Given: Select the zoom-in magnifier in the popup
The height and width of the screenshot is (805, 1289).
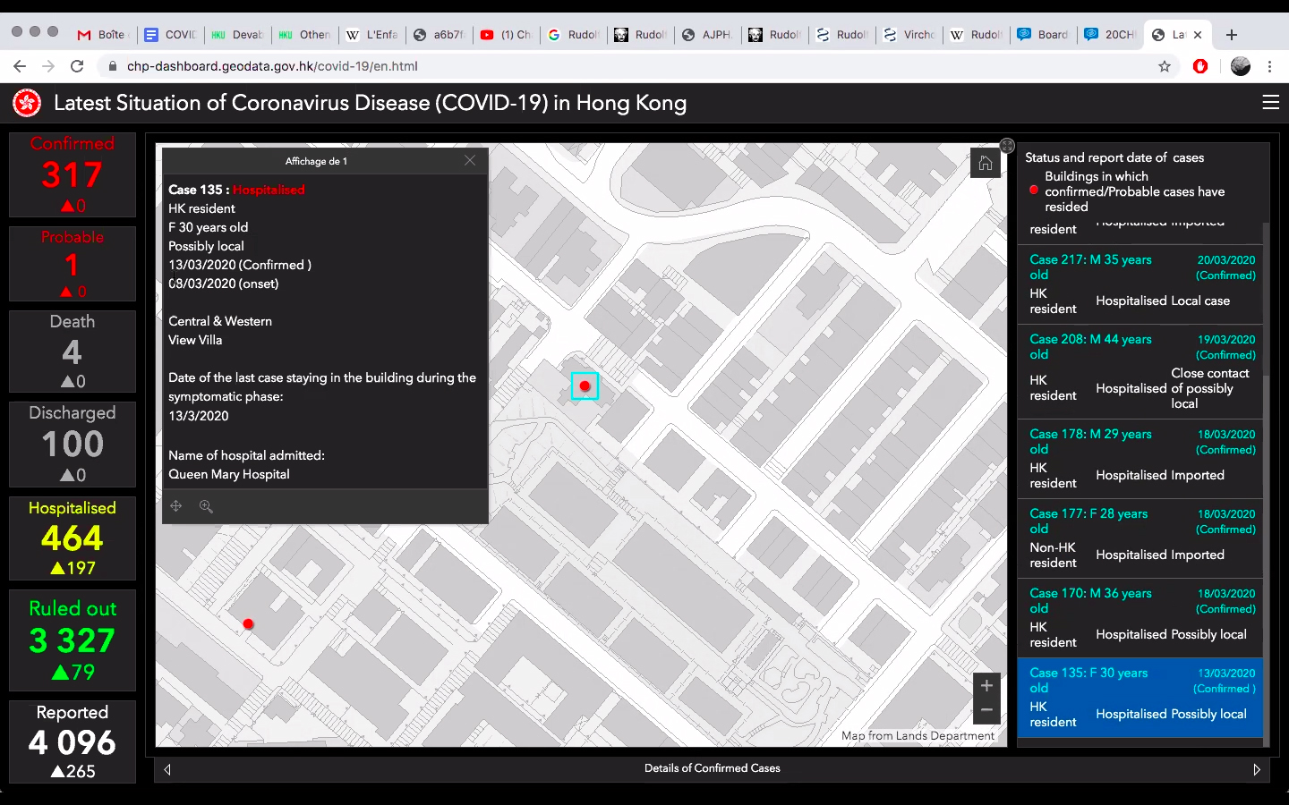Looking at the screenshot, I should coord(206,506).
